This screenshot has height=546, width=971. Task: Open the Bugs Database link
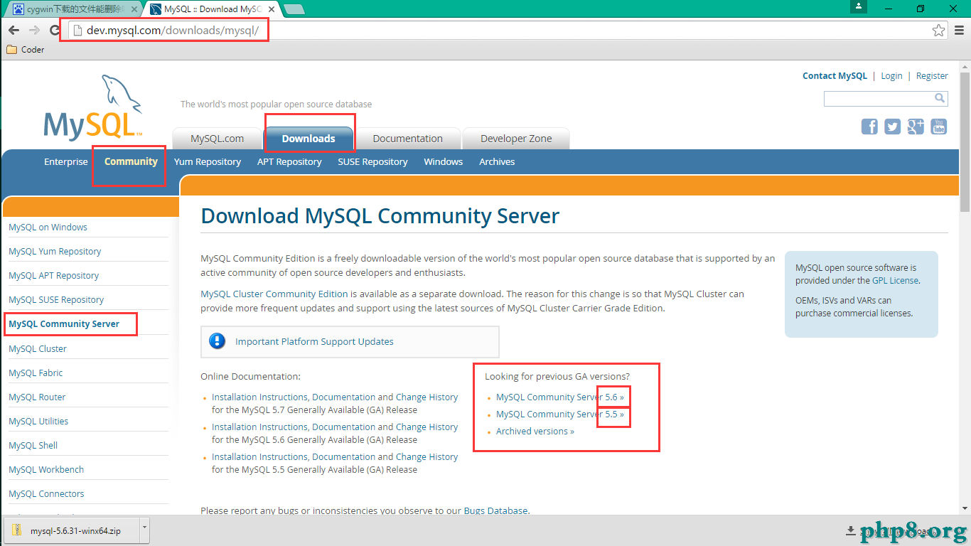click(496, 510)
